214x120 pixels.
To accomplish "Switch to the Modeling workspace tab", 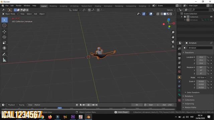I will click(x=53, y=6).
